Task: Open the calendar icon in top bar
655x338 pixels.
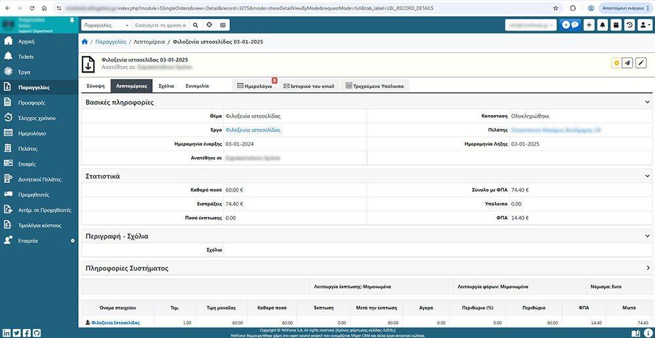Action: pyautogui.click(x=616, y=25)
